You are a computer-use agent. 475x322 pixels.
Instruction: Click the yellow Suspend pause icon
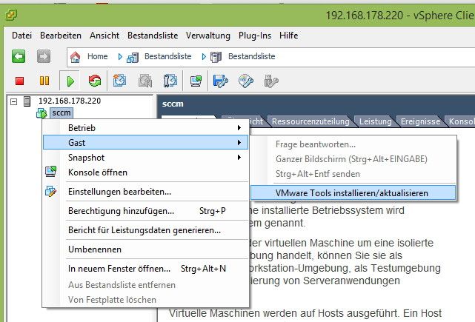tap(44, 81)
